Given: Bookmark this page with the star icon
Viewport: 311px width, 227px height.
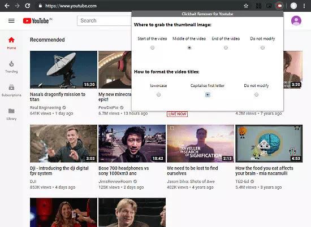Looking at the screenshot, I should 246,6.
